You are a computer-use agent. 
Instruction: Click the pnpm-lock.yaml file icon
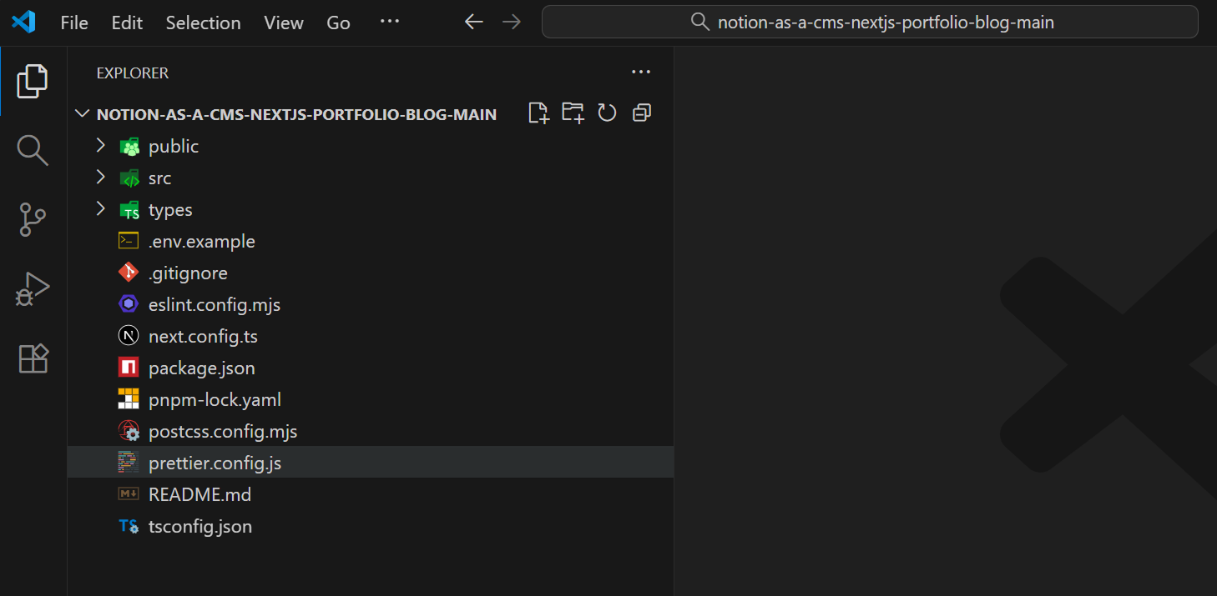click(129, 400)
